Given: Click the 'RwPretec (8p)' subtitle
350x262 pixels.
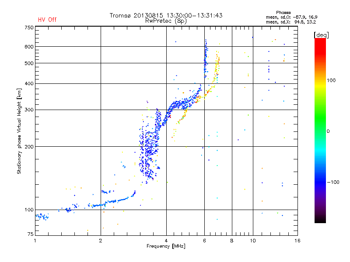Looking at the screenshot, I should tap(166, 21).
